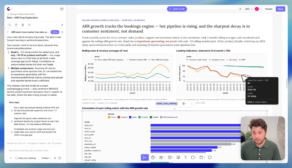The width and height of the screenshot is (292, 168).
Task: Activate the microphone voice input
Action: pos(55,158)
